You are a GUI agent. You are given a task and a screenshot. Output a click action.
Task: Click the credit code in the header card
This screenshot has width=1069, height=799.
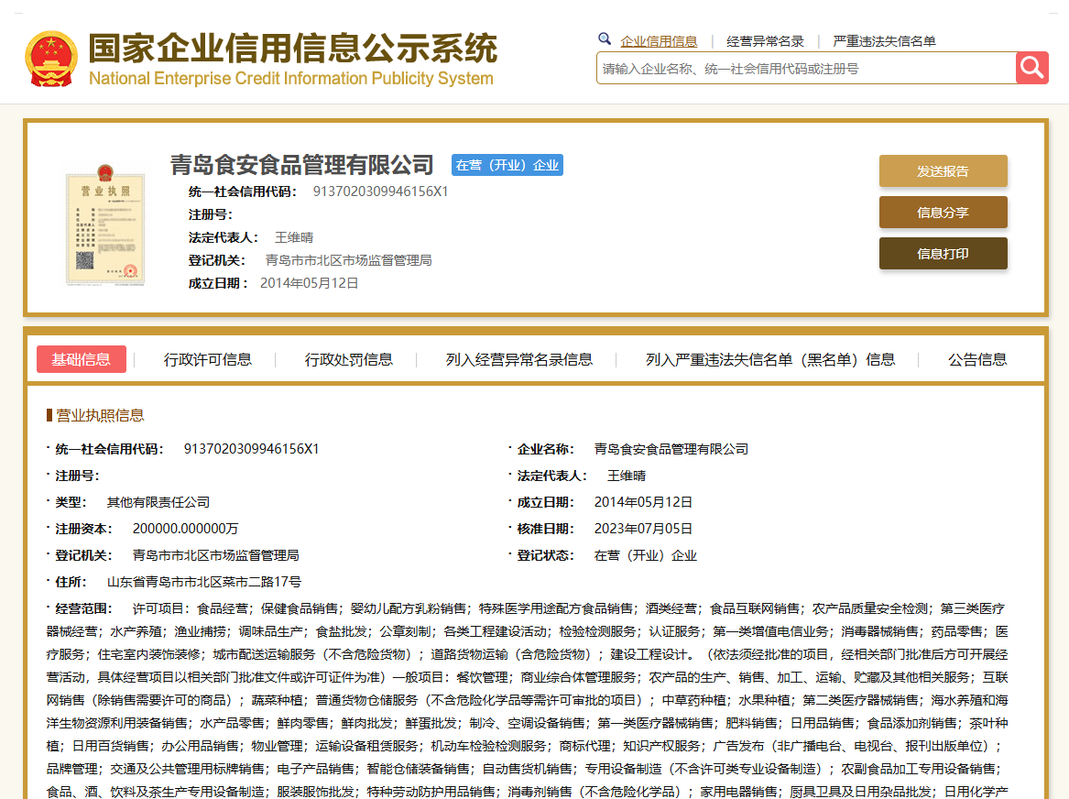pos(380,192)
